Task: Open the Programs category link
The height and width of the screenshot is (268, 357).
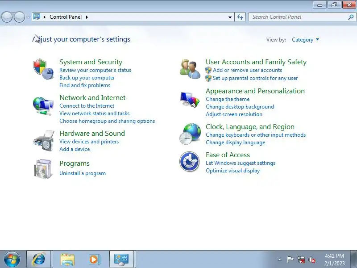Action: click(x=75, y=163)
